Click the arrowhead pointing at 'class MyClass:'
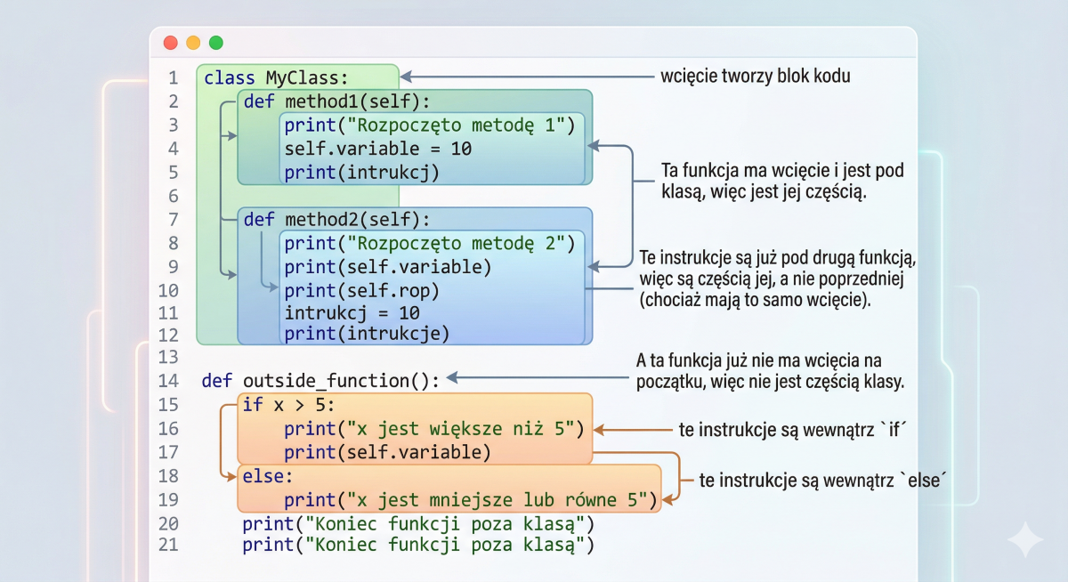The image size is (1068, 582). (407, 77)
